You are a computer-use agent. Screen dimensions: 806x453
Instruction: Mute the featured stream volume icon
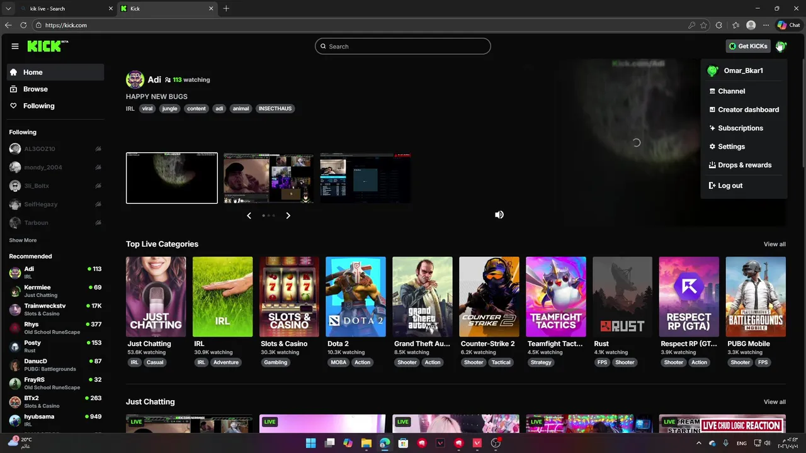point(499,215)
